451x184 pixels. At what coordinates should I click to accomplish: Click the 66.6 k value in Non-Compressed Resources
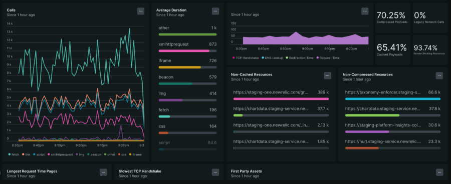434,92
